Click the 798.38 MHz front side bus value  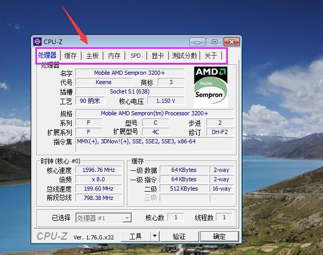click(98, 198)
